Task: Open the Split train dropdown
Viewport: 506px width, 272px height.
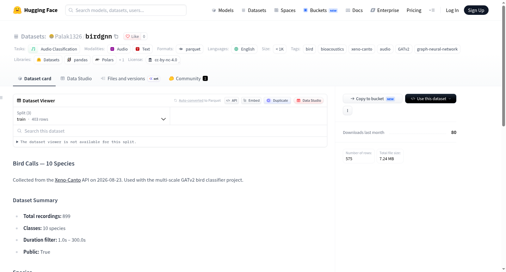Action: [91, 116]
